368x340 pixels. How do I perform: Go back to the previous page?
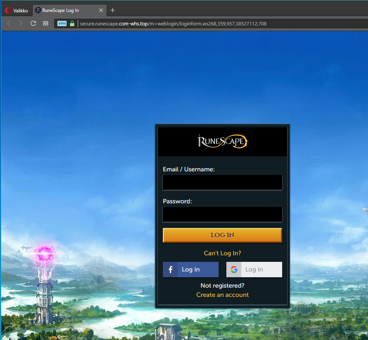(9, 23)
